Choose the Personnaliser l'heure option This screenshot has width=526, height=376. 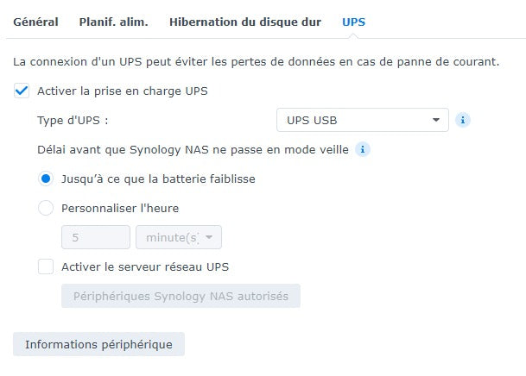46,208
